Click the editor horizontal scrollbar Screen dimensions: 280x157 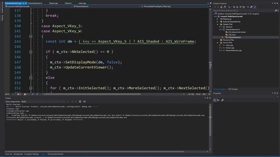(x=92, y=94)
